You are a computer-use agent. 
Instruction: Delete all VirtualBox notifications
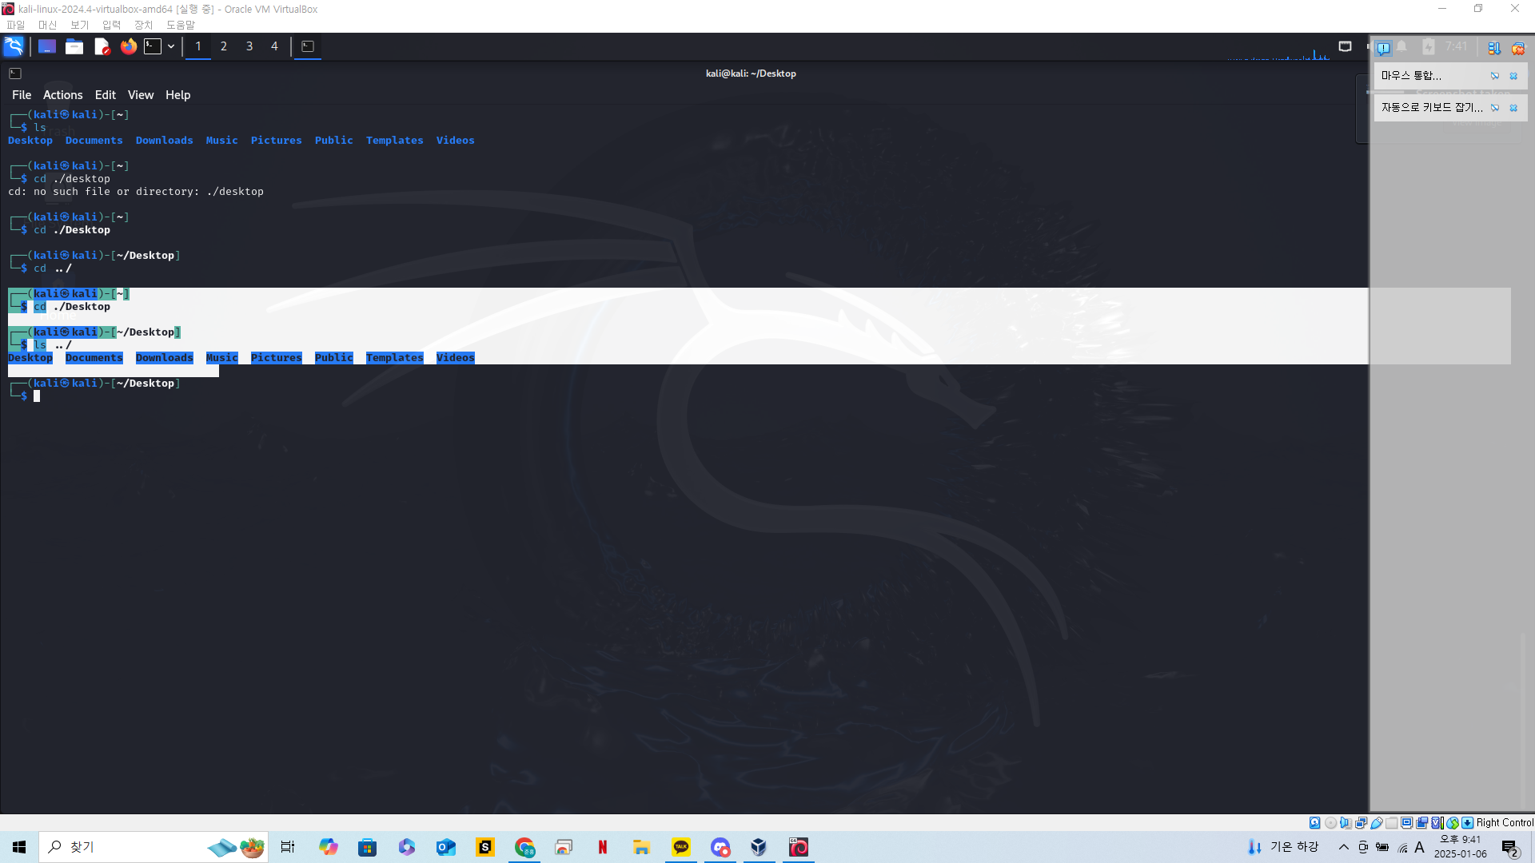1517,48
